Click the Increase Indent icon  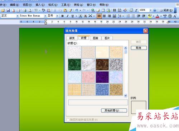(x=144, y=16)
